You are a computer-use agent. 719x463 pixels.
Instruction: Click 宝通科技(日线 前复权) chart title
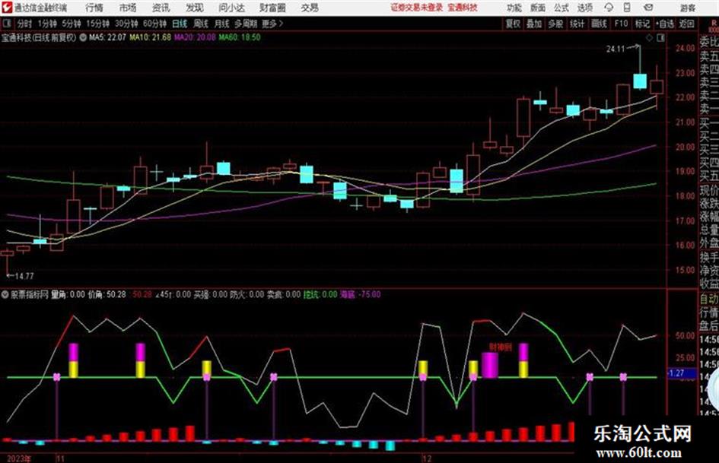pos(39,37)
